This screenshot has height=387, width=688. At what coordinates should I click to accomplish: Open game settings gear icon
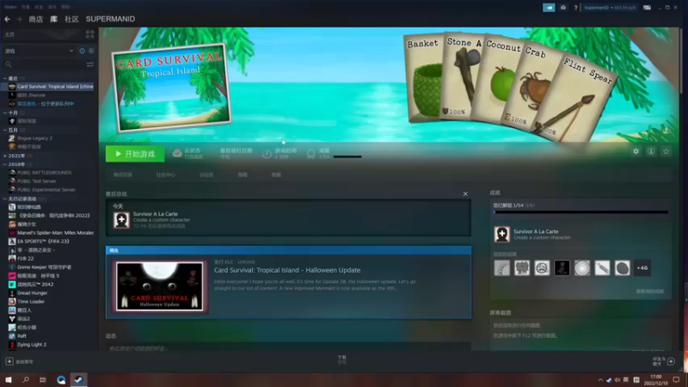click(636, 151)
